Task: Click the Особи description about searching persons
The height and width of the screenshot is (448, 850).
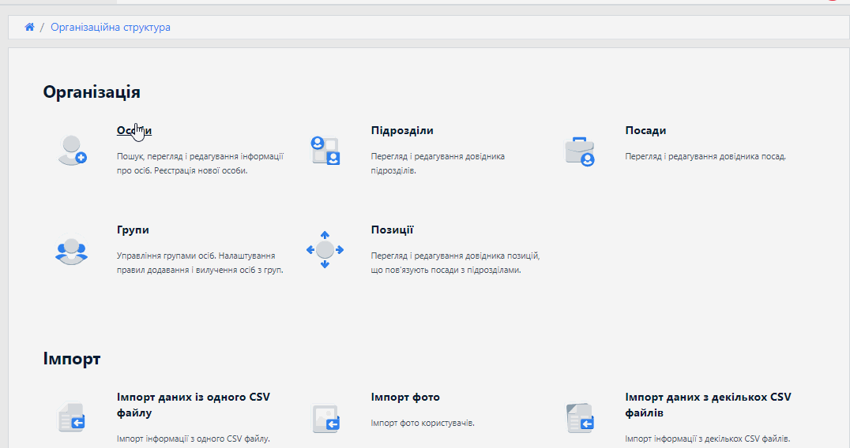Action: [x=199, y=163]
